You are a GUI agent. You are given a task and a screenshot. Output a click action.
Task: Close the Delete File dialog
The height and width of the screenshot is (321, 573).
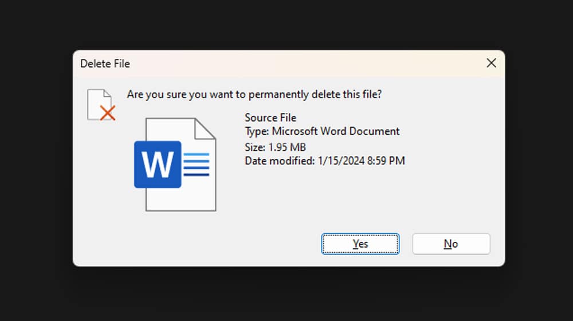point(491,63)
